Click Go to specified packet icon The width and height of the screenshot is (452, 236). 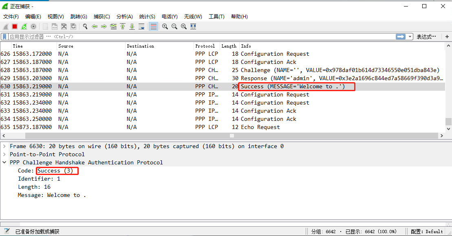[113, 26]
